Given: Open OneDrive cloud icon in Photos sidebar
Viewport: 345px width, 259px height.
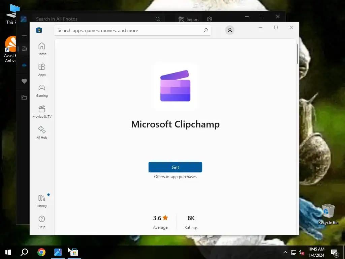Looking at the screenshot, I should tap(24, 65).
